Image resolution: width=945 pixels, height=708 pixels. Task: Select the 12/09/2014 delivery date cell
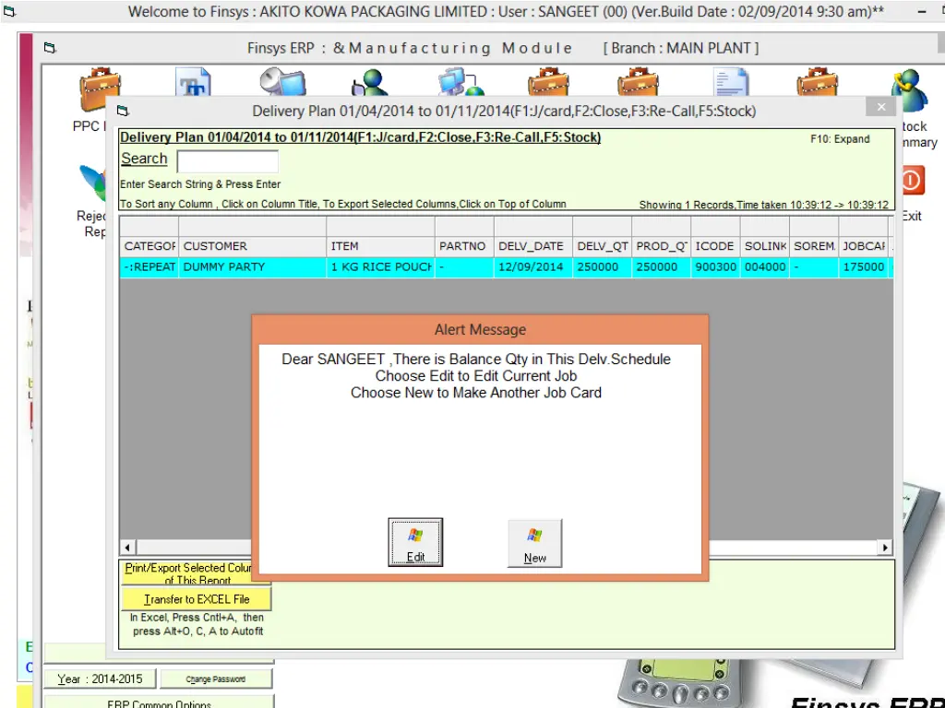point(532,267)
